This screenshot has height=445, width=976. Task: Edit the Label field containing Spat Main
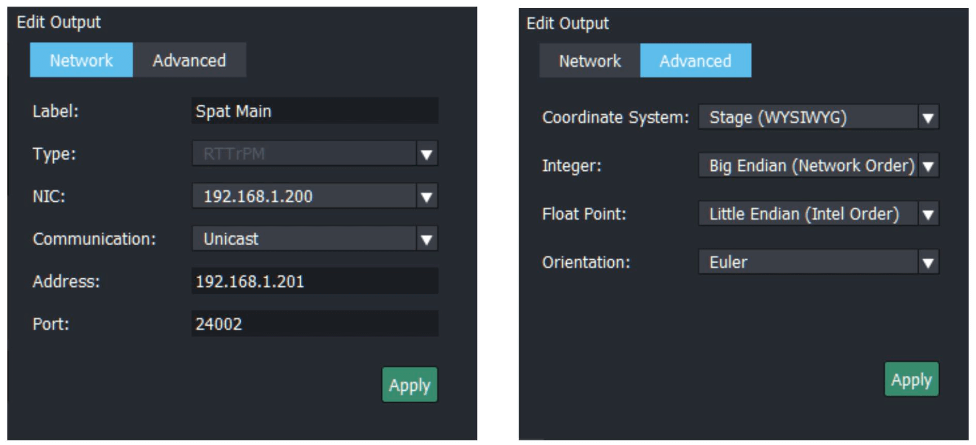coord(314,111)
